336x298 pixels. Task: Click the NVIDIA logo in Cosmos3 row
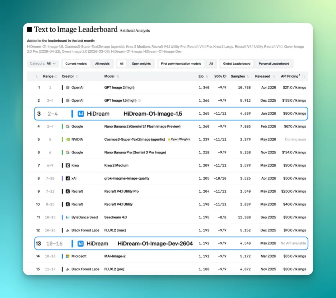pos(68,139)
